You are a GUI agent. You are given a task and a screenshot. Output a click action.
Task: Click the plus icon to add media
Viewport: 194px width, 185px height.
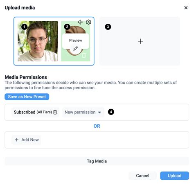140,41
